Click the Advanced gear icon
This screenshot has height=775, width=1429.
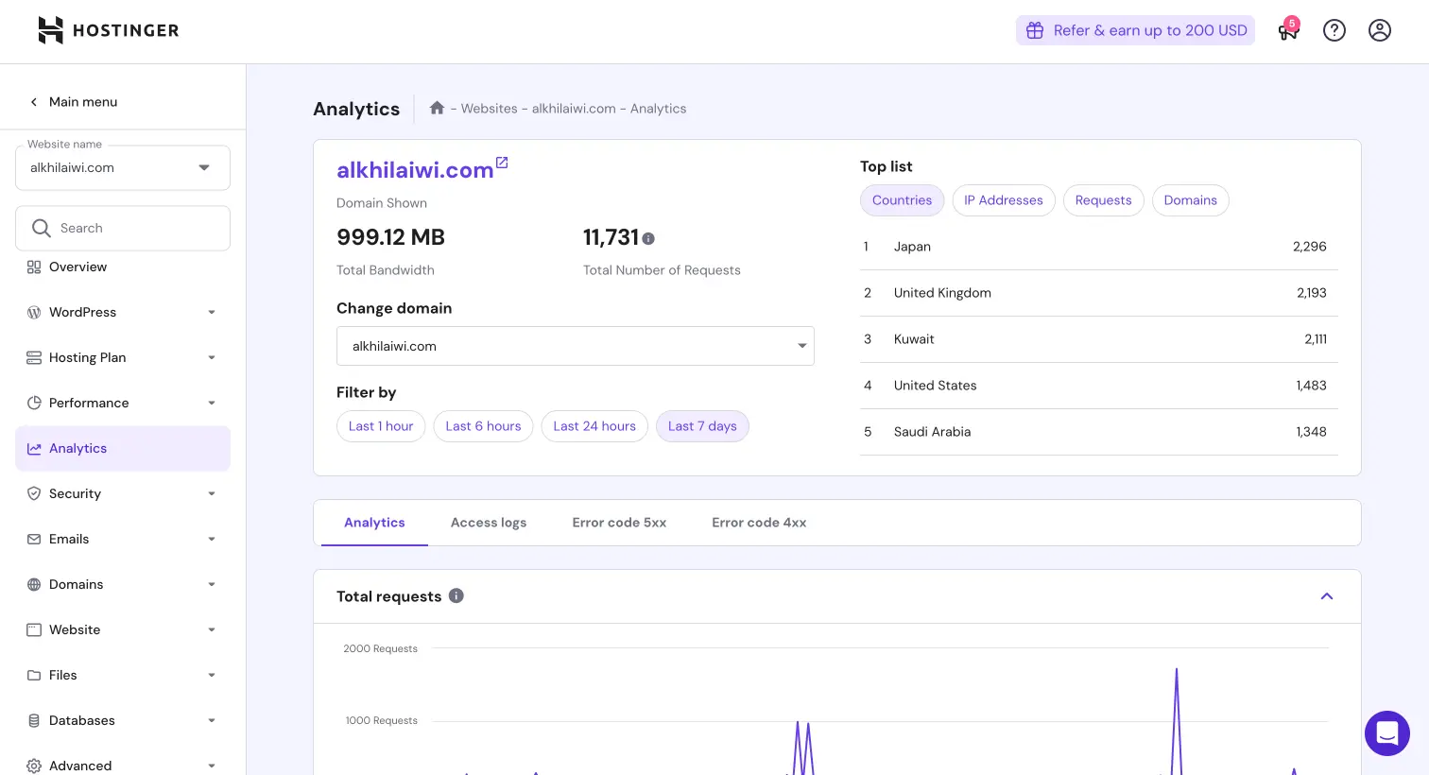pos(34,766)
